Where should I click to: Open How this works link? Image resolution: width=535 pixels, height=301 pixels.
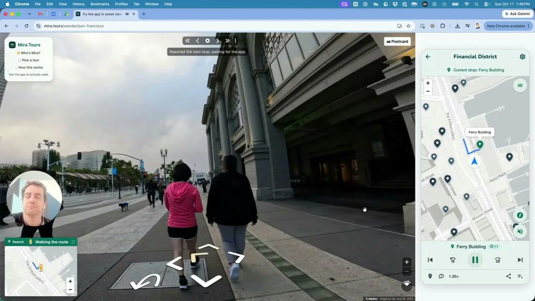point(30,67)
